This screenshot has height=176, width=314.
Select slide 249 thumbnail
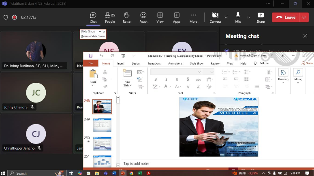pos(102,125)
